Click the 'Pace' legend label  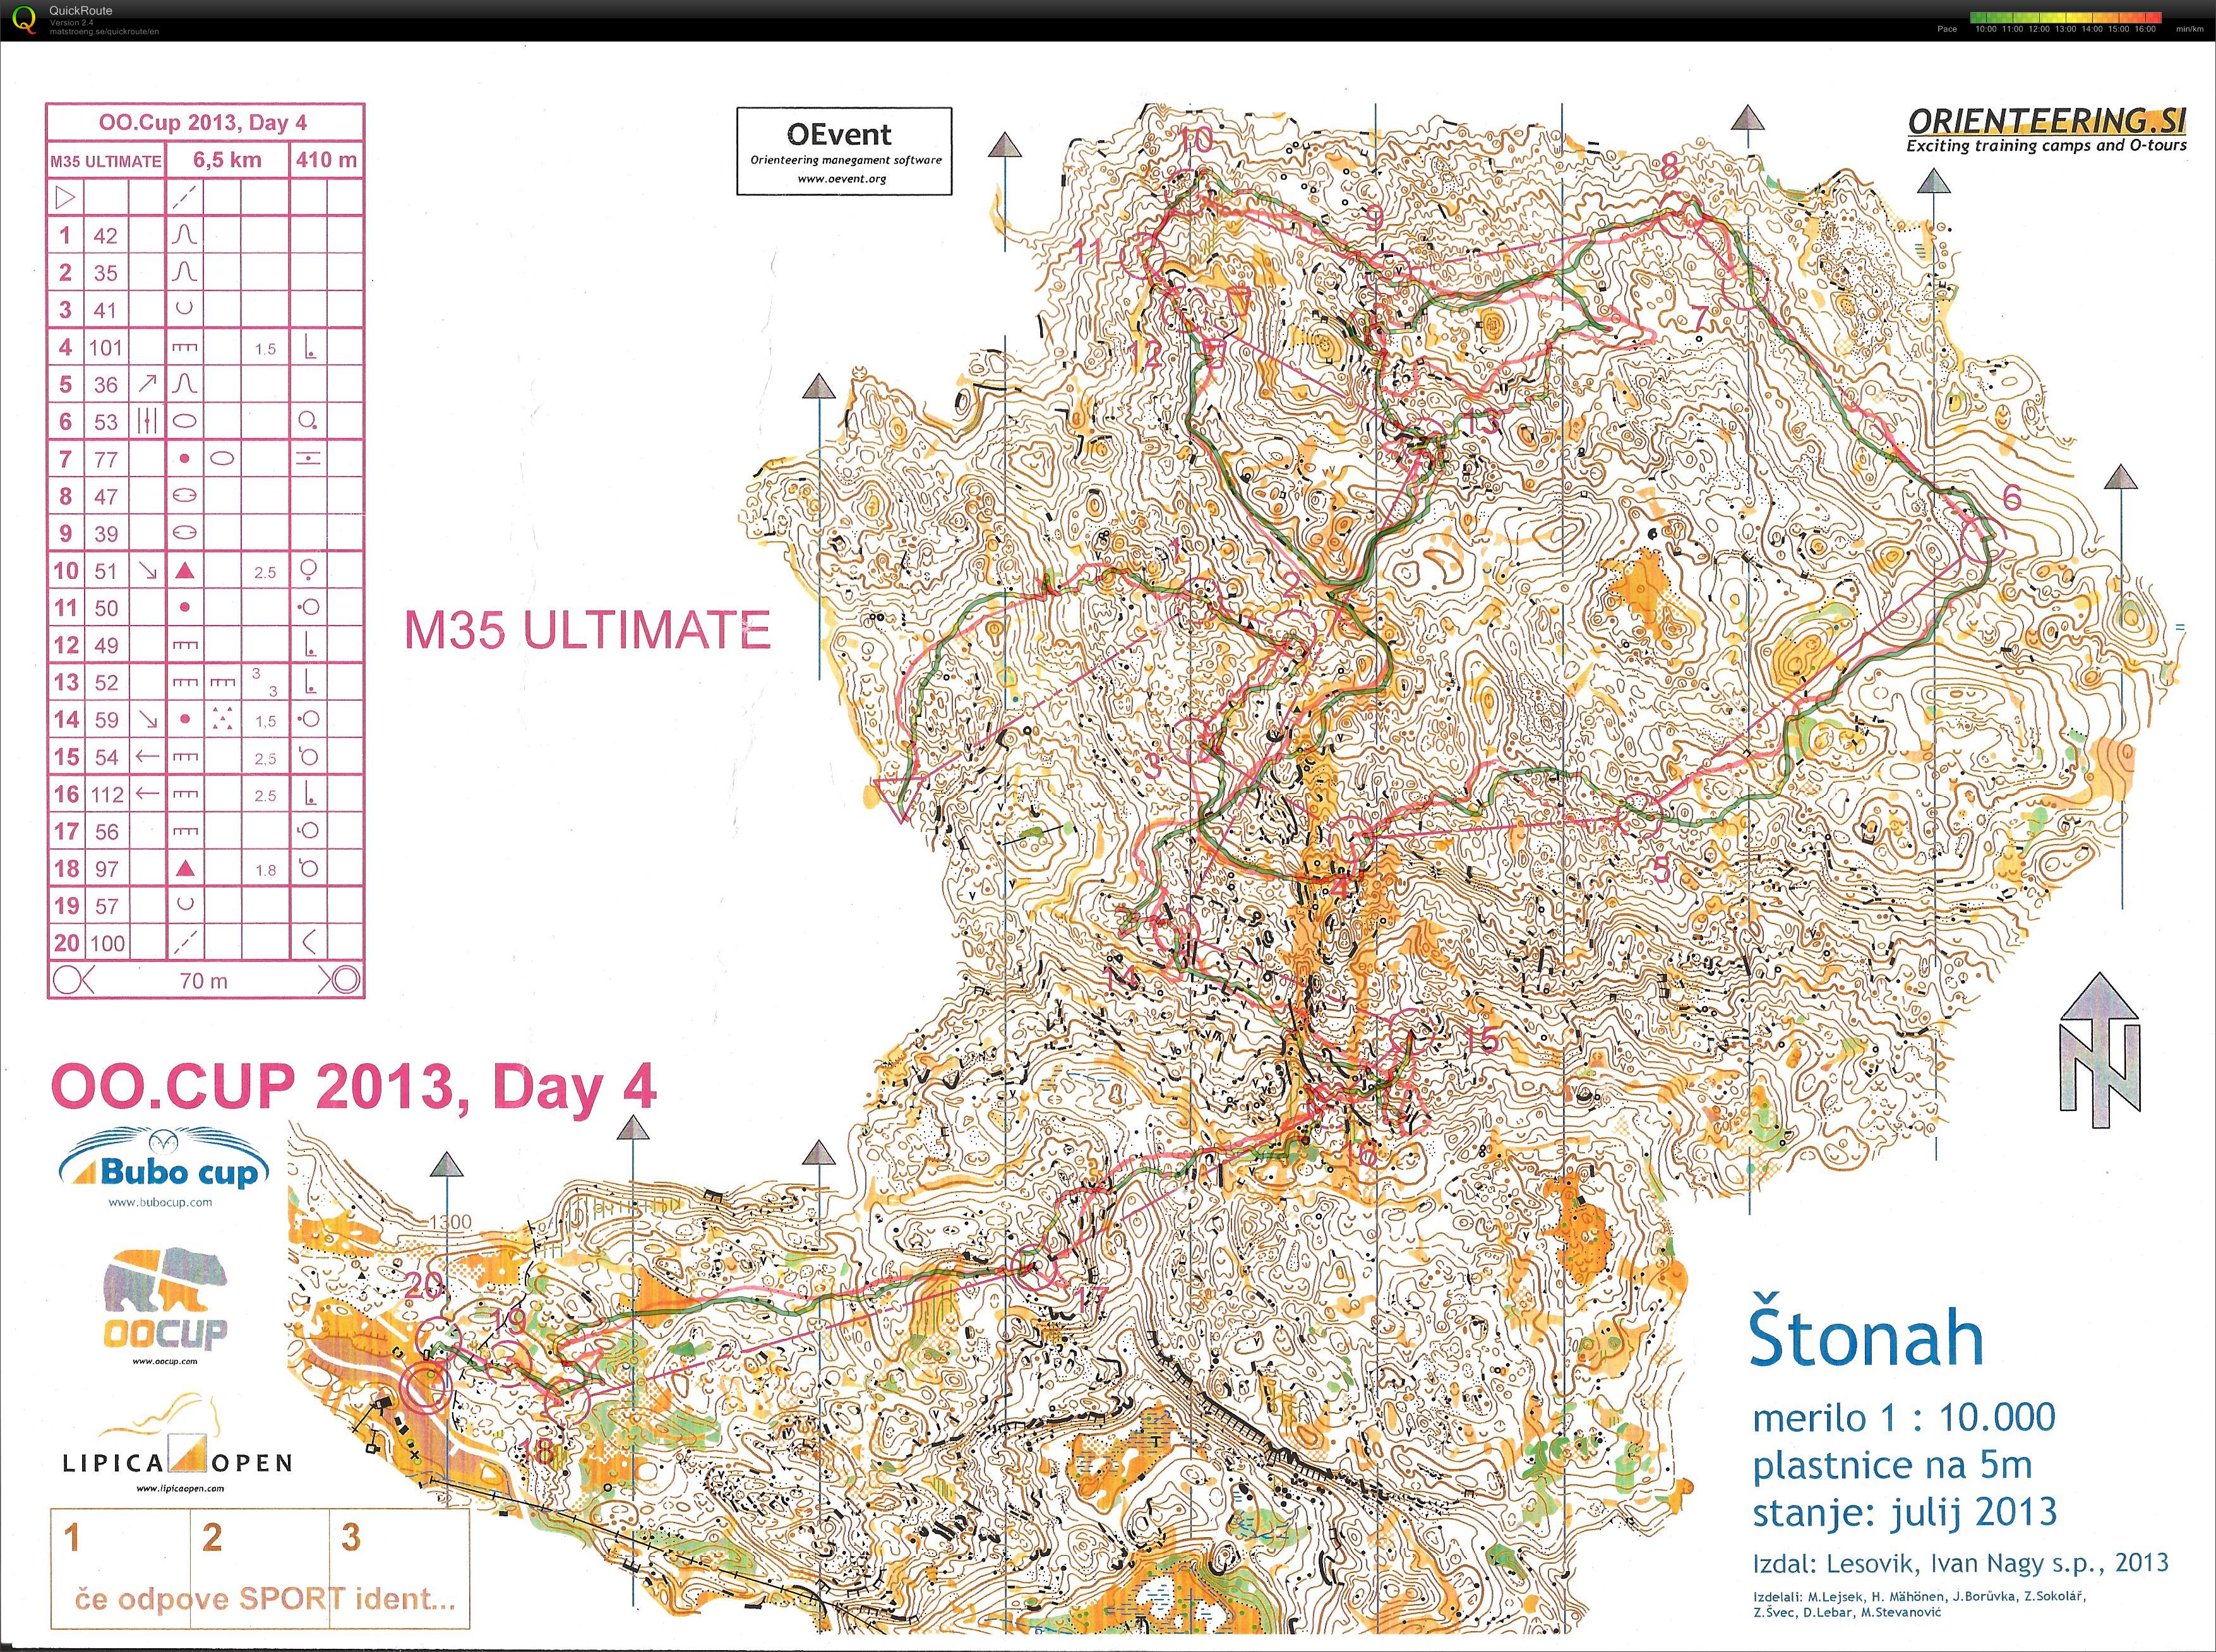point(1947,29)
